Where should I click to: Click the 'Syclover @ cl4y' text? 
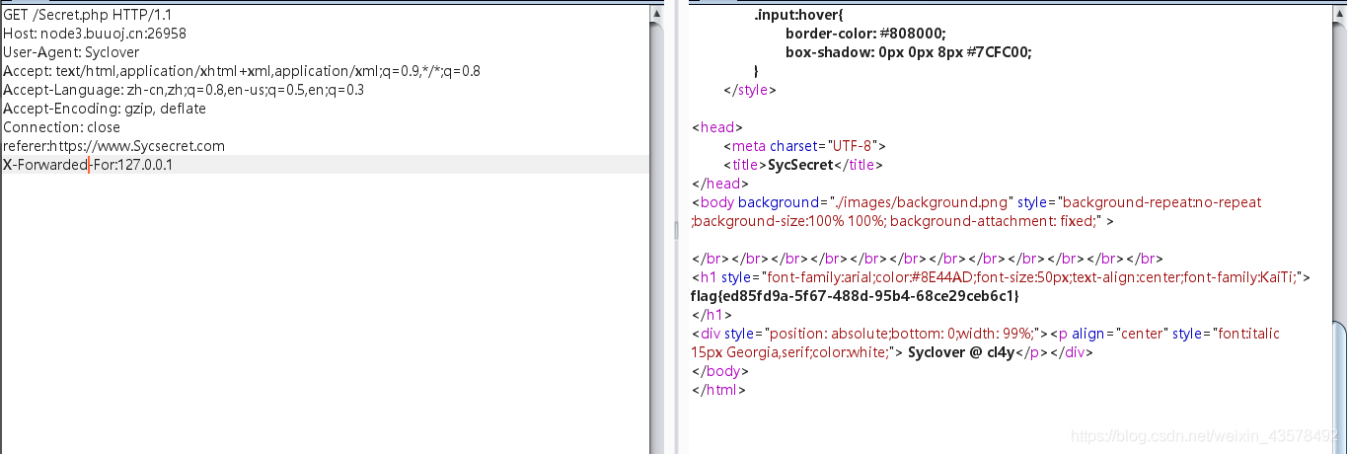(x=961, y=352)
